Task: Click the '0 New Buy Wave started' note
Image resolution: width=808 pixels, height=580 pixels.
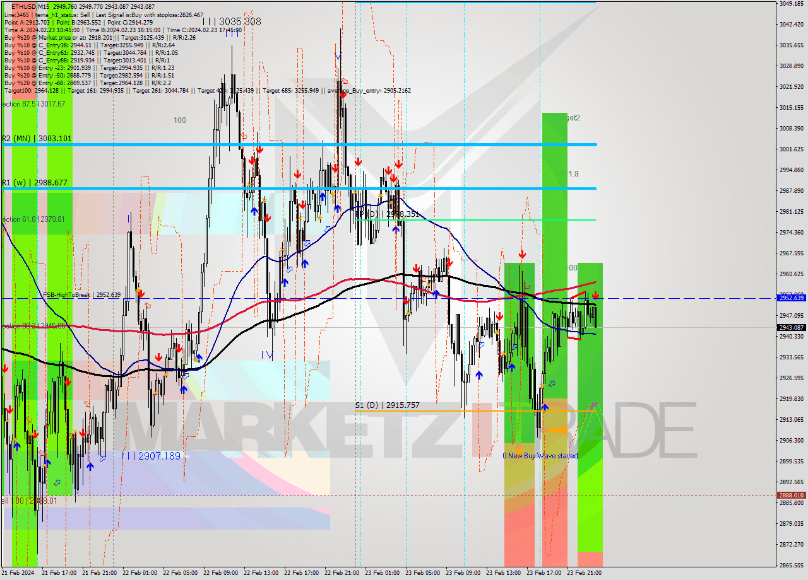Action: (x=540, y=456)
